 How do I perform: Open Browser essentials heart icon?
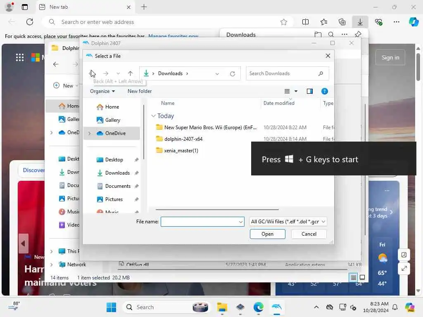378,22
